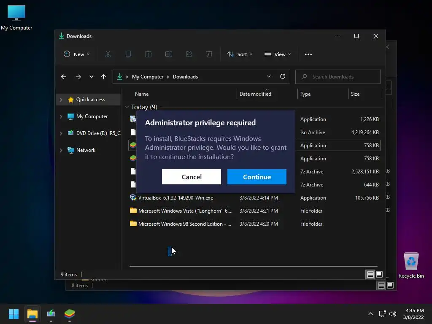Image resolution: width=432 pixels, height=324 pixels.
Task: Open the See more ellipsis menu
Action: (308, 54)
